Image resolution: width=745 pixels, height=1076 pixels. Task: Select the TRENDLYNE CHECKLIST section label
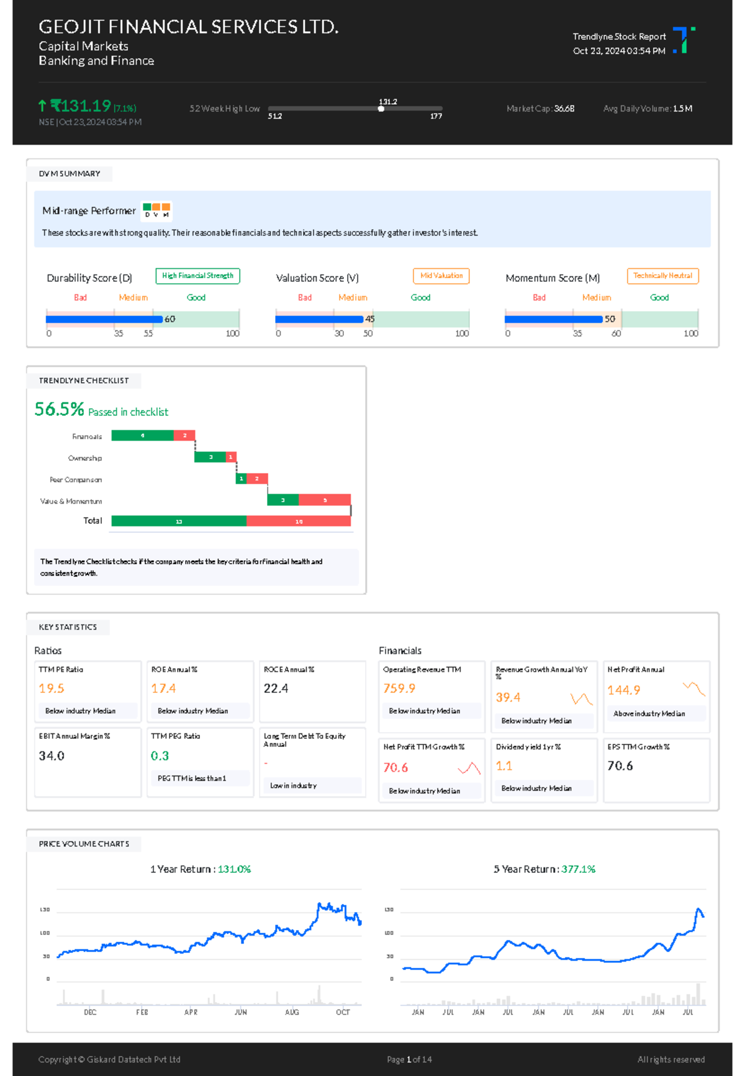coord(84,381)
